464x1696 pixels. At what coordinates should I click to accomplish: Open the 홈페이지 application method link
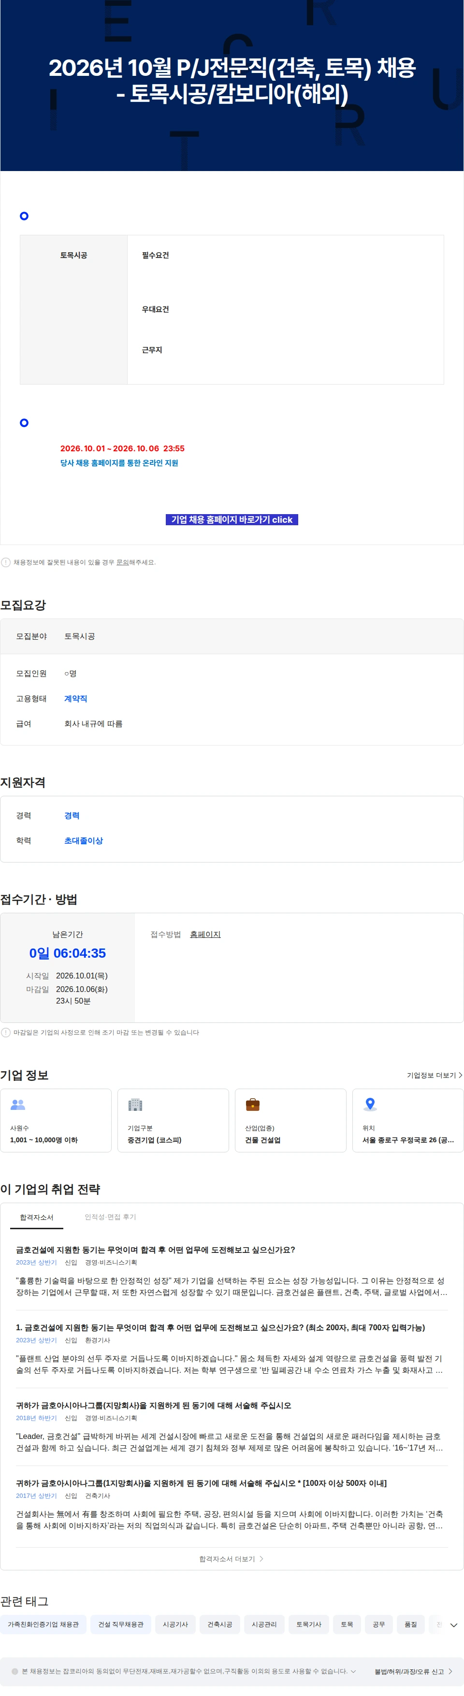(205, 934)
